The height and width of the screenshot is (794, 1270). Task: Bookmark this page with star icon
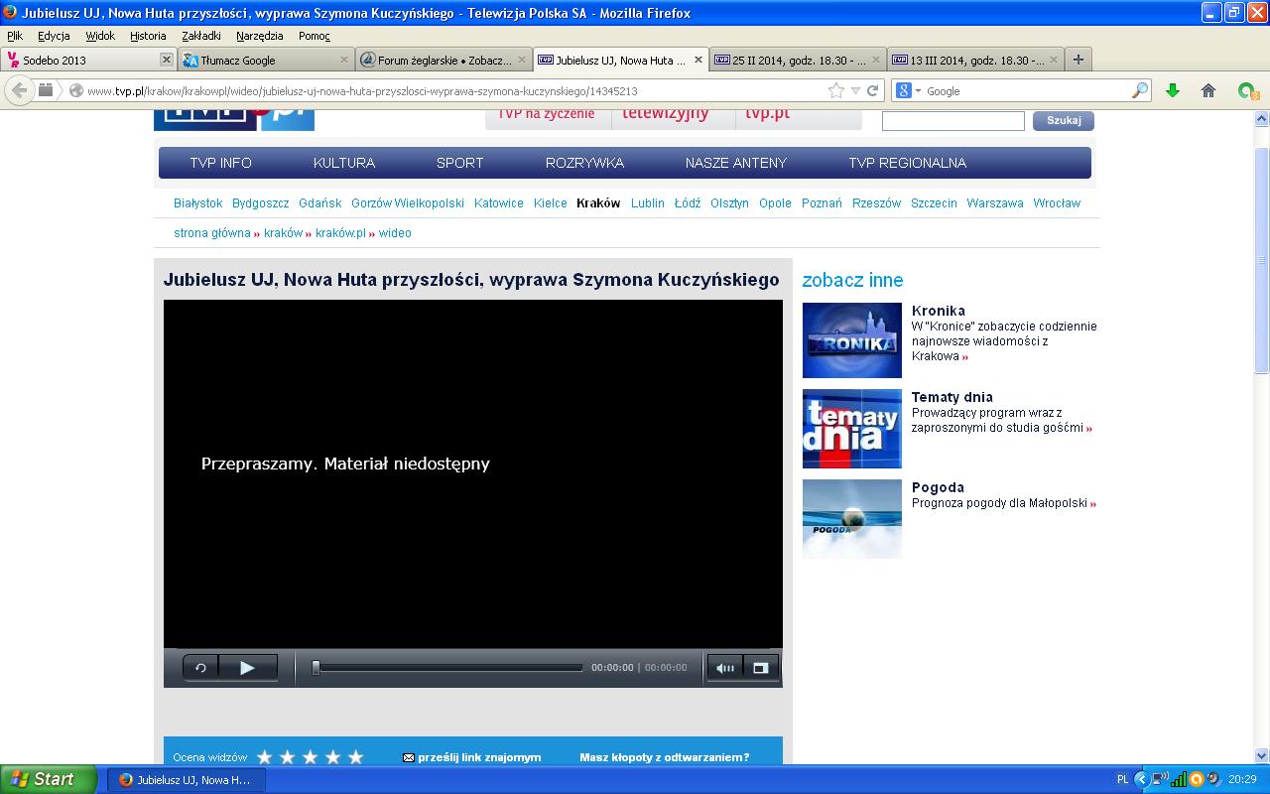[x=837, y=90]
